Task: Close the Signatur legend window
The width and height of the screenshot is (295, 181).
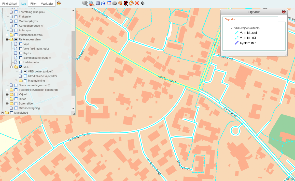Action: click(284, 12)
